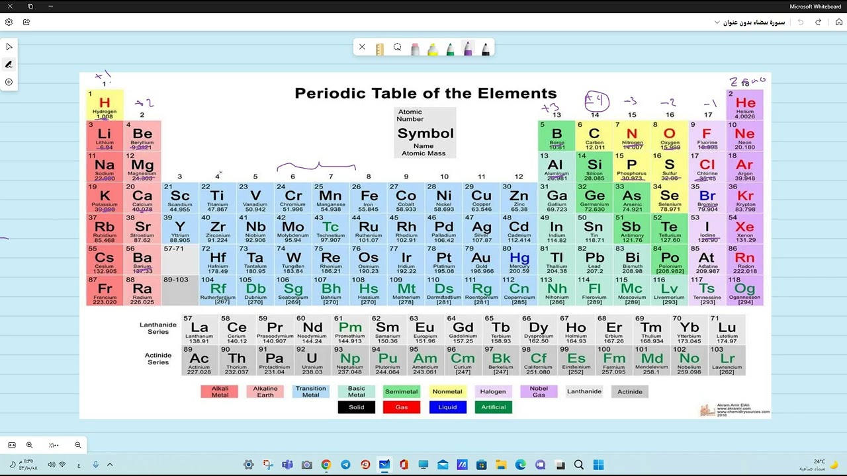Viewport: 847px width, 476px height.
Task: Click the Uranium element cell
Action: pos(312,360)
